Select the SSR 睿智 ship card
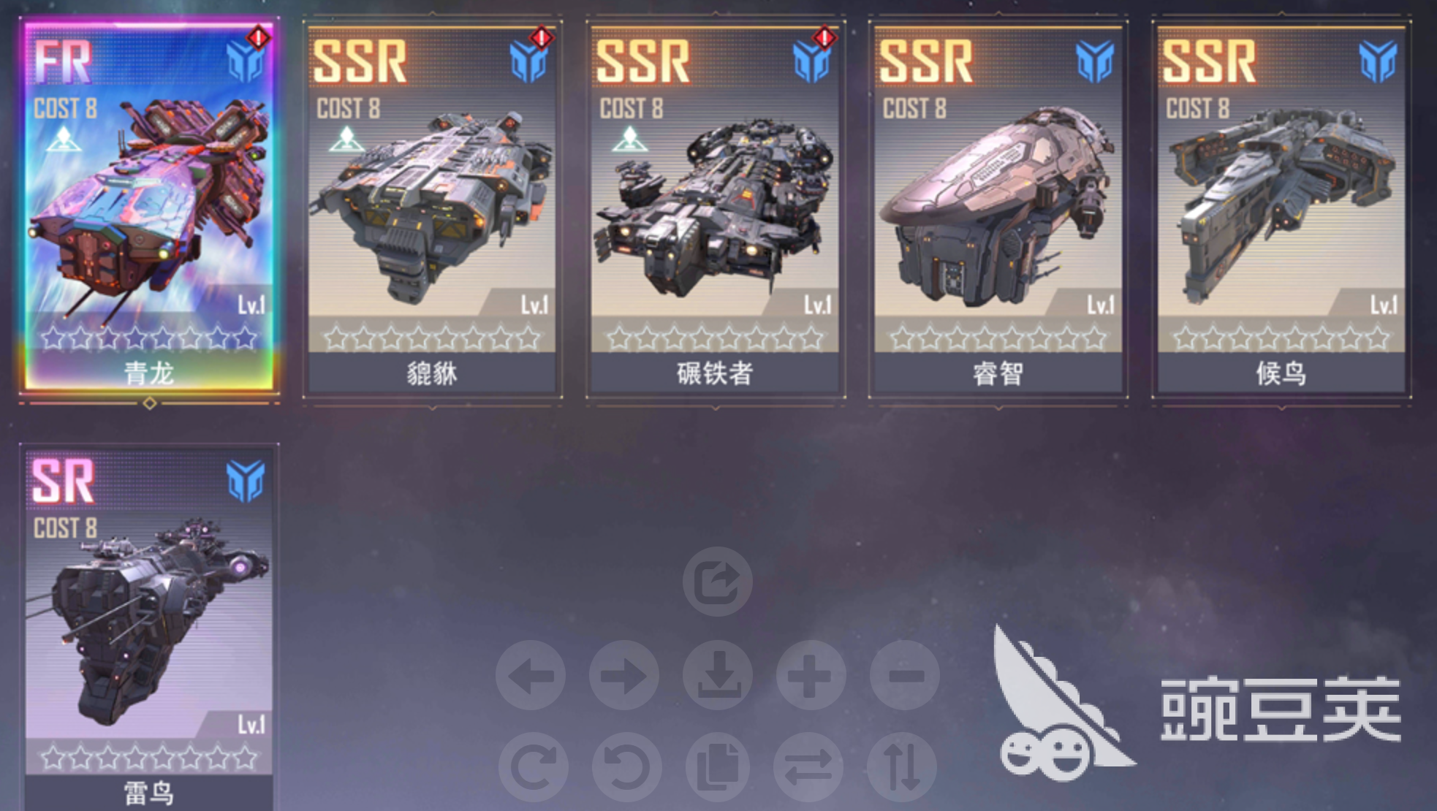 998,210
